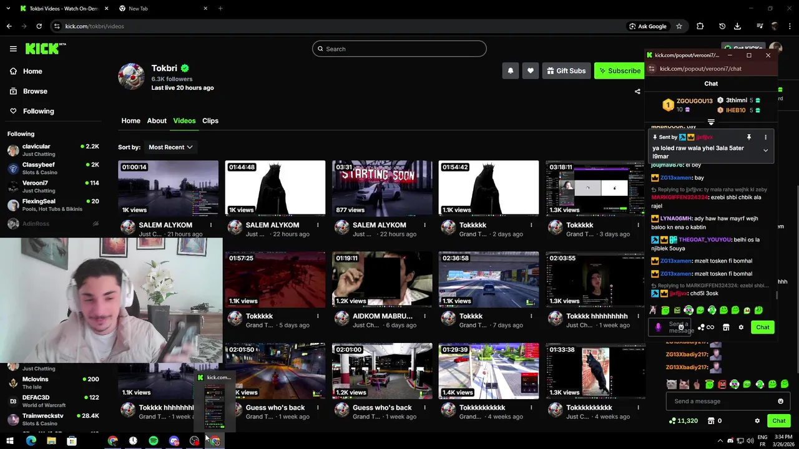Open the 01:00:14 SALEM ALYKOM video thumbnail

pyautogui.click(x=169, y=188)
